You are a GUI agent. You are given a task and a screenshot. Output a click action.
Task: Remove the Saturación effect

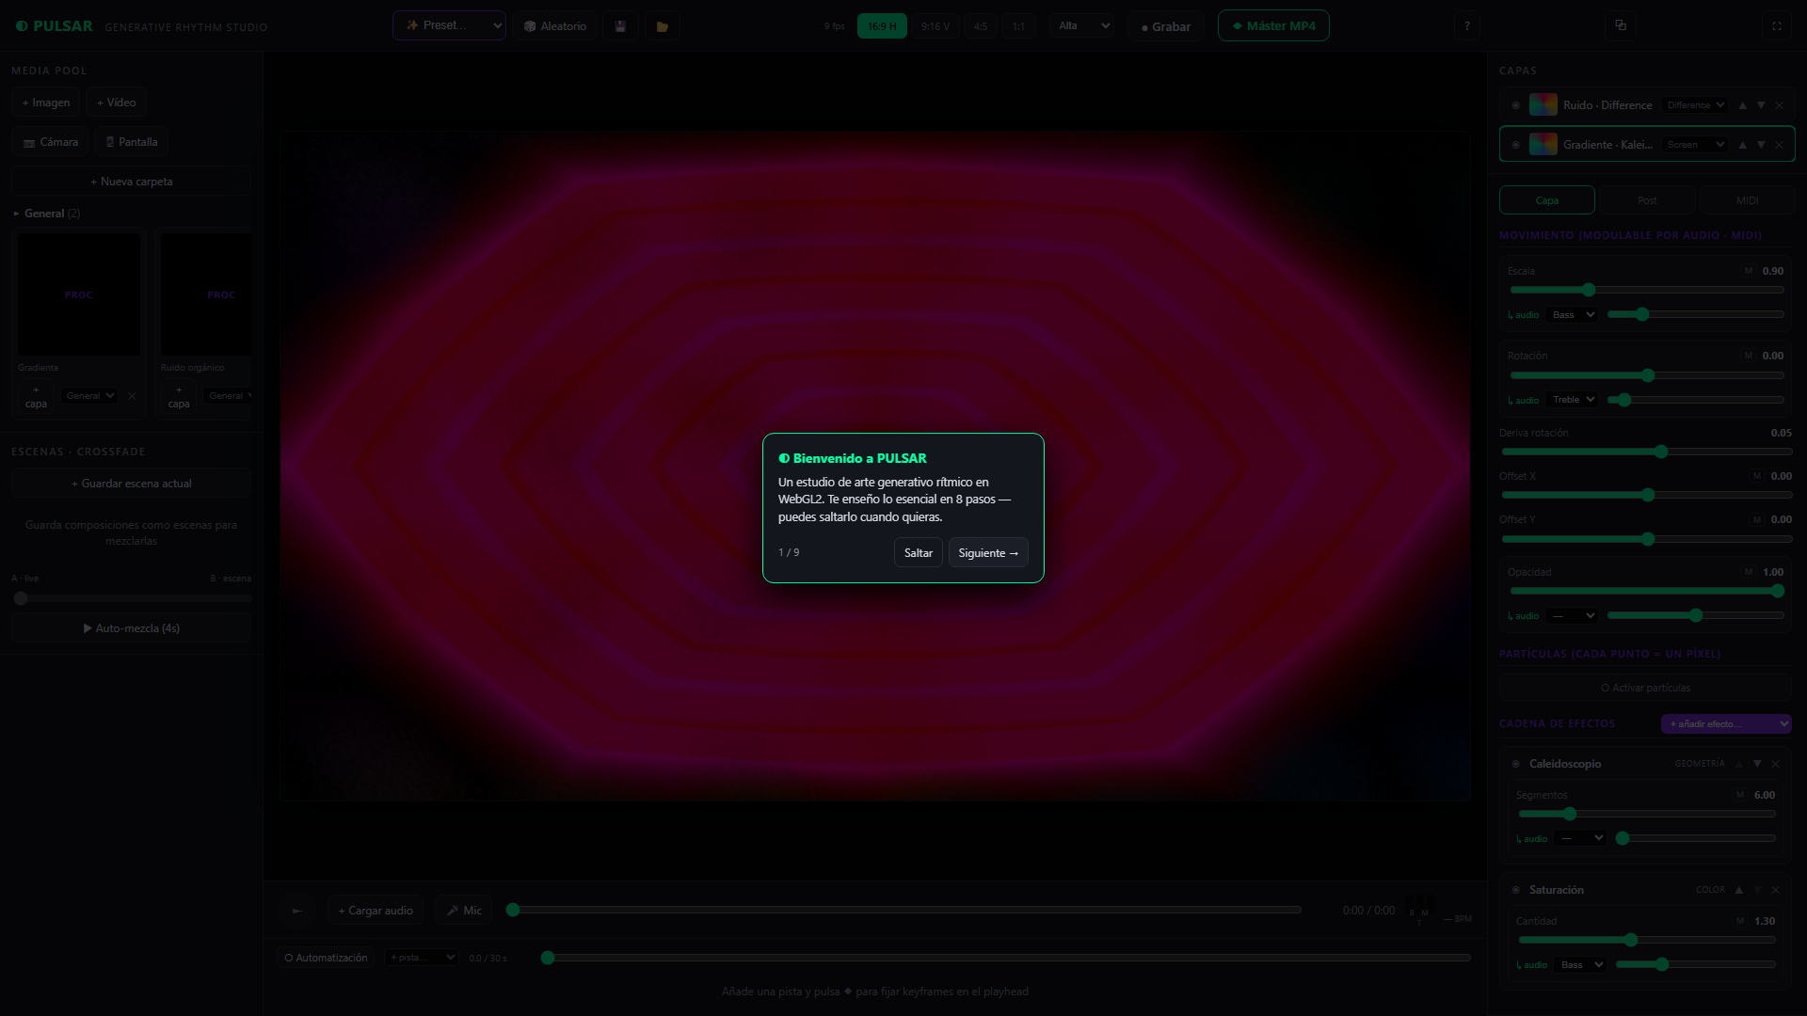tap(1775, 890)
